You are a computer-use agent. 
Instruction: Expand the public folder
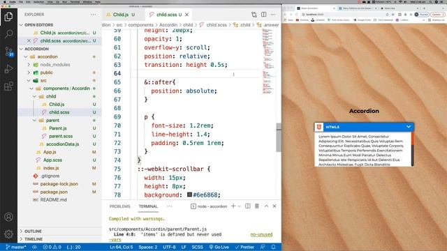click(29, 73)
